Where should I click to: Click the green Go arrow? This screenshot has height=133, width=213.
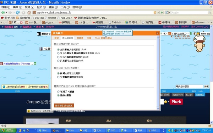[162, 12]
